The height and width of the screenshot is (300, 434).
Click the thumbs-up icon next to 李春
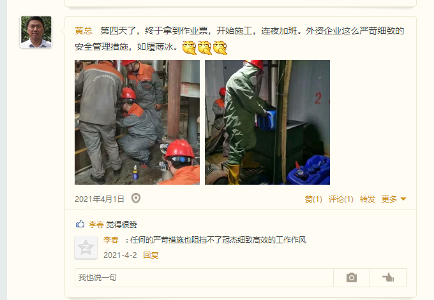tap(80, 224)
